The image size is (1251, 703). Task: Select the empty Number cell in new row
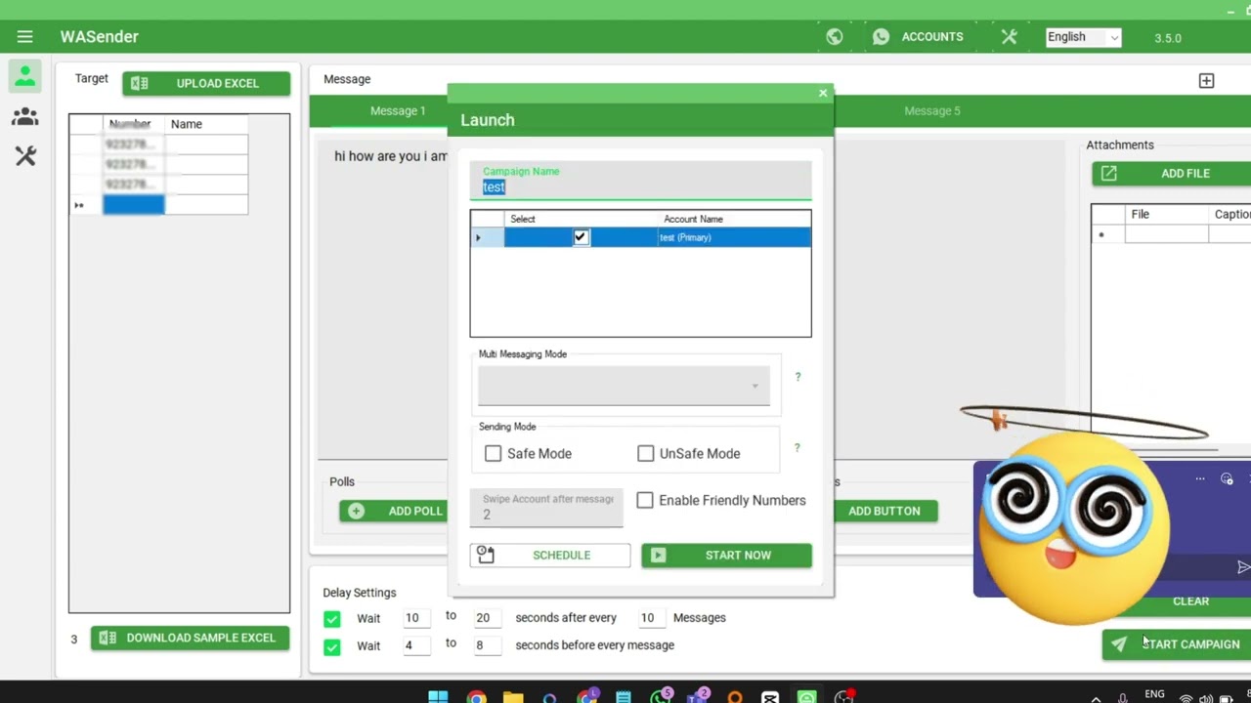click(134, 205)
